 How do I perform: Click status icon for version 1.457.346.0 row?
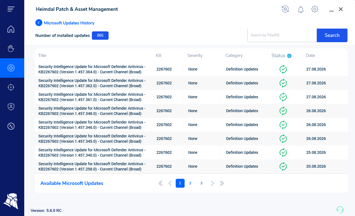283,125
